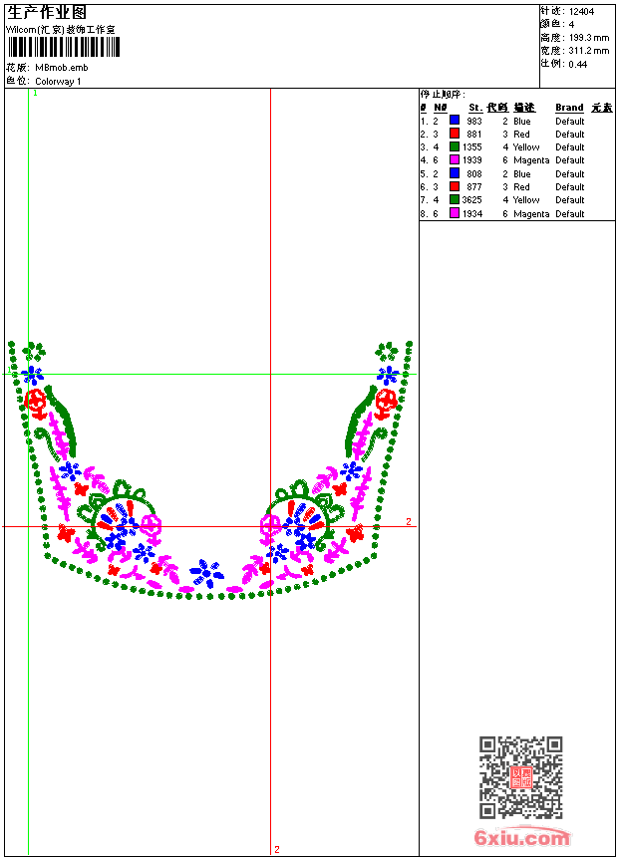Click the 12404 stitch count value

[581, 12]
